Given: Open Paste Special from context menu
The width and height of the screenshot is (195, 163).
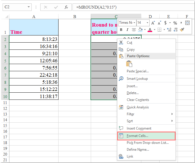Looking at the screenshot, I should pyautogui.click(x=146, y=71).
